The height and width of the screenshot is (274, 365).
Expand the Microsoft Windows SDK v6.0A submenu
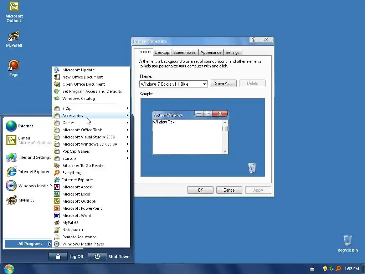91,144
